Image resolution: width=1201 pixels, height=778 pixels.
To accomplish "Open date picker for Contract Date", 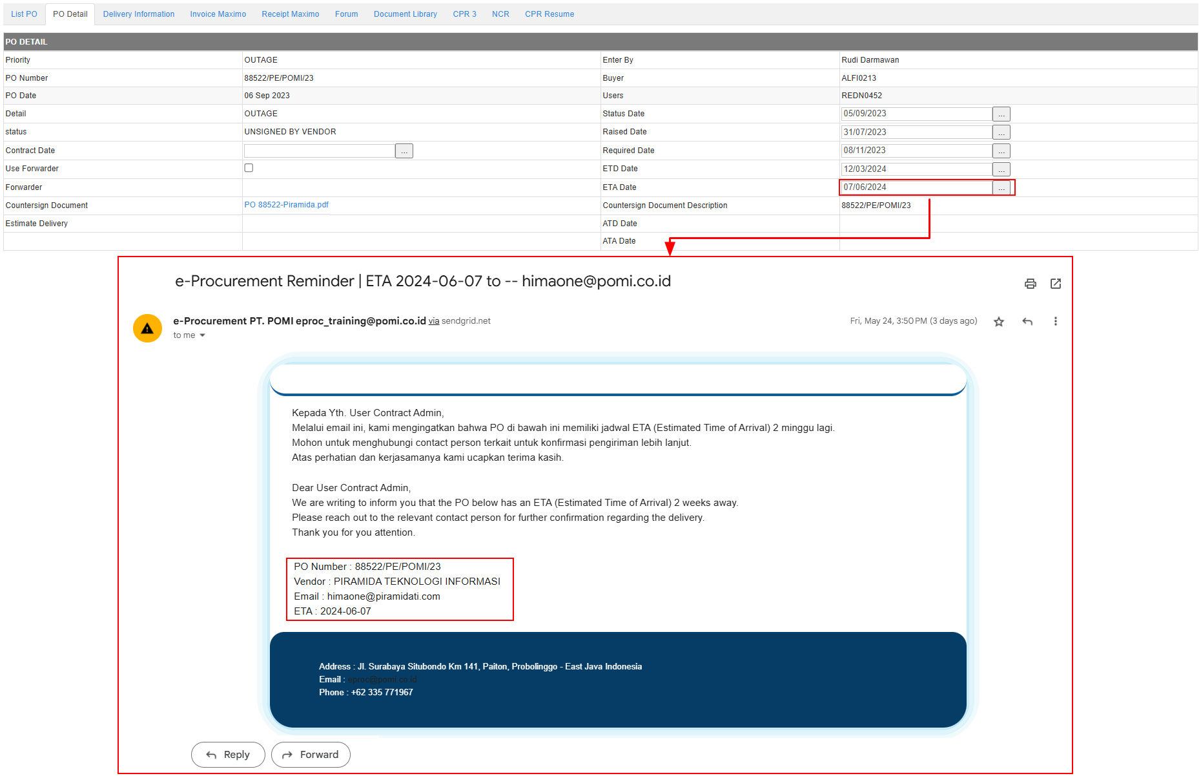I will coord(404,151).
